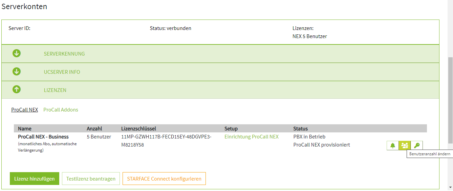Switch to the ProCall NEX tab

tap(24, 110)
